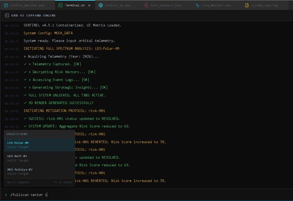Click the command prompt chevron icon
Image resolution: width=293 pixels, height=201 pixels.
6,195
